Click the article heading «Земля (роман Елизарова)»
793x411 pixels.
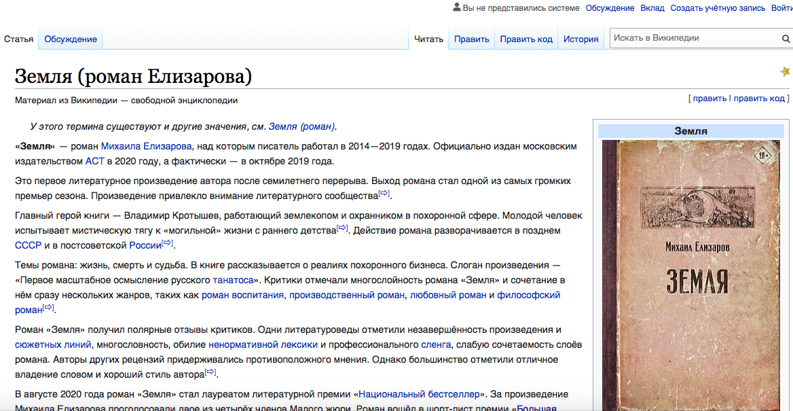tap(134, 76)
